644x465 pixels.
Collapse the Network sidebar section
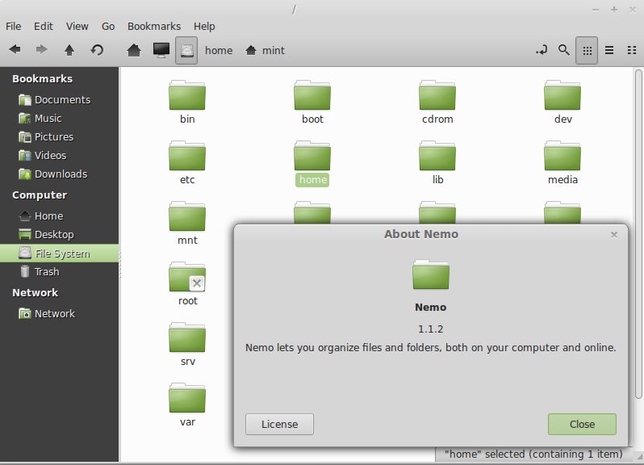click(x=35, y=292)
